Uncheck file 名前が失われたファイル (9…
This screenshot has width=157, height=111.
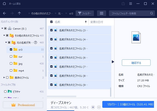pos(51,85)
